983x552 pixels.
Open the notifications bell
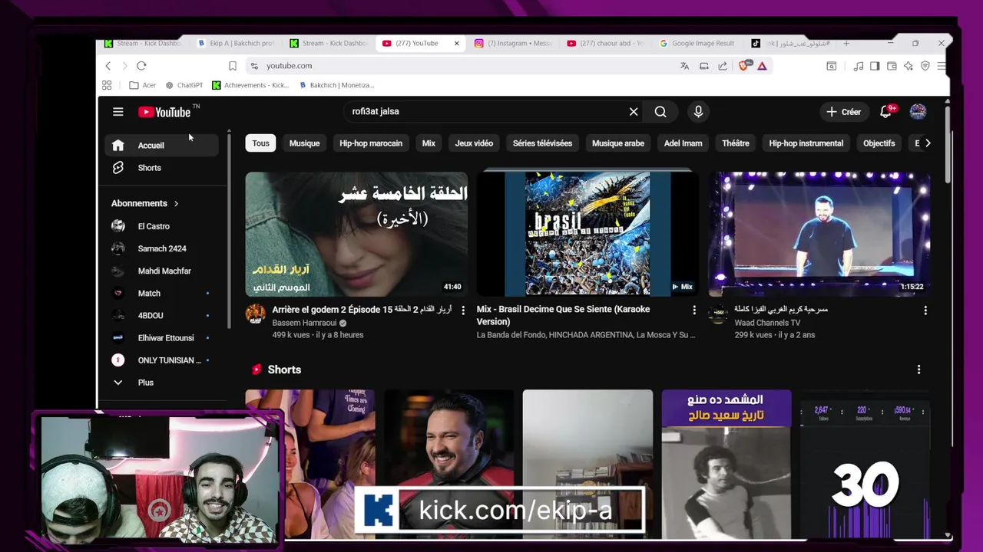tap(886, 112)
